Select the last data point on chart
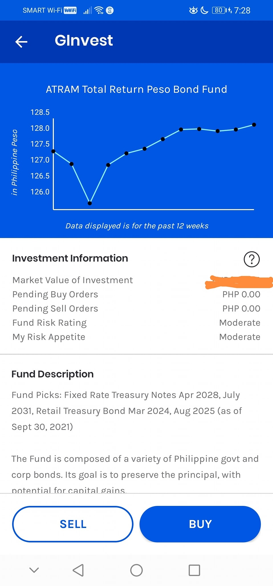The height and width of the screenshot is (586, 273). tap(254, 125)
